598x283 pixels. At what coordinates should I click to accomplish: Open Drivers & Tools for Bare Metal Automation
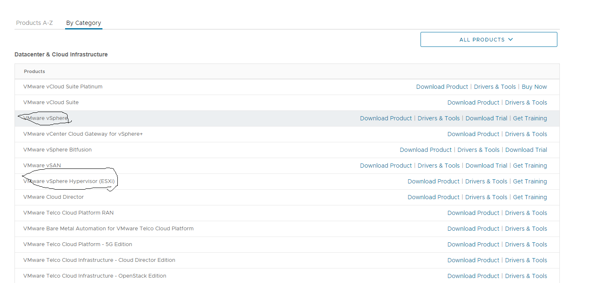point(526,229)
